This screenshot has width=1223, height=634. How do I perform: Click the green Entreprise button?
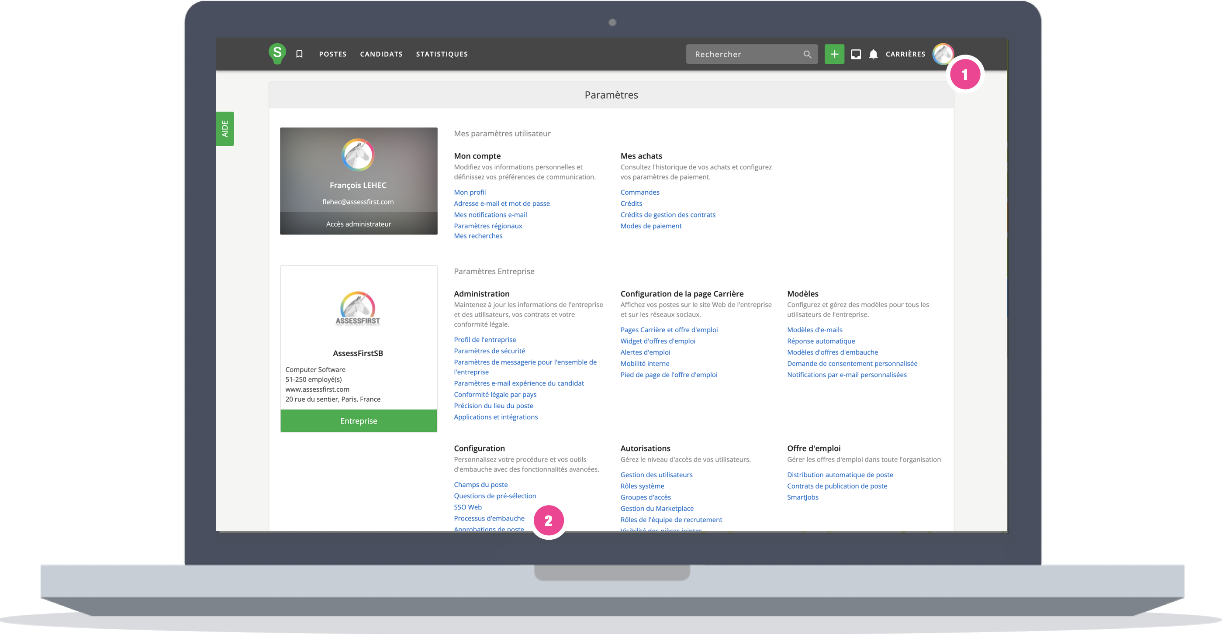pyautogui.click(x=359, y=421)
